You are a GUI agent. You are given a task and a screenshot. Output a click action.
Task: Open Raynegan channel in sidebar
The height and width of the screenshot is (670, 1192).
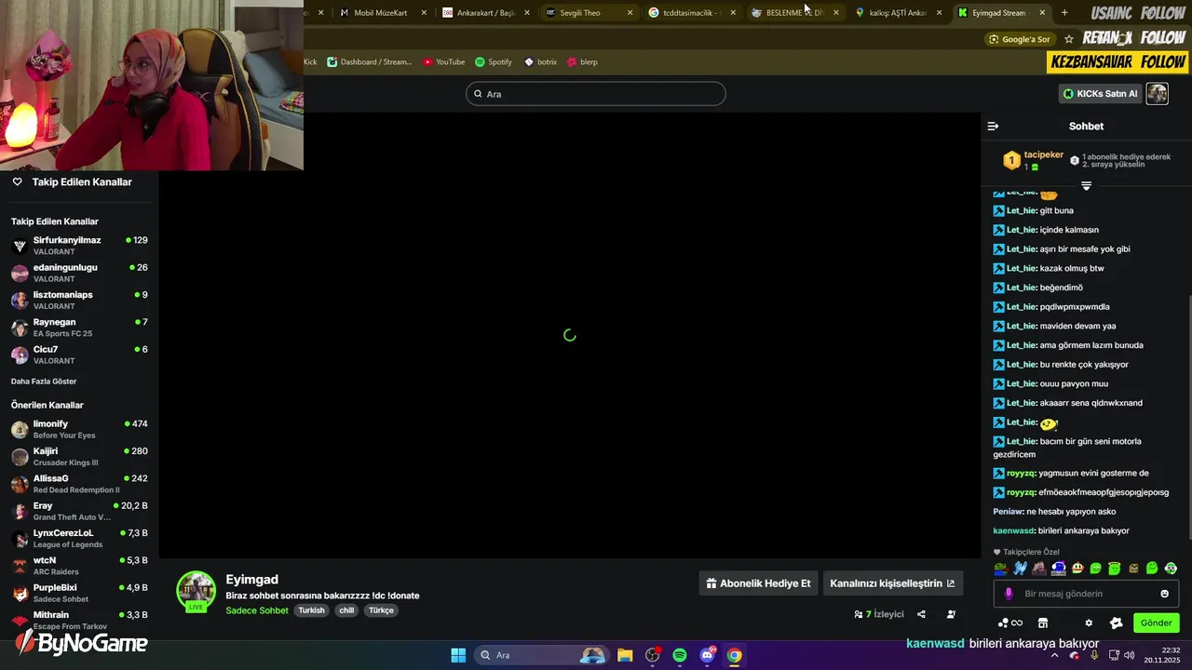(79, 328)
